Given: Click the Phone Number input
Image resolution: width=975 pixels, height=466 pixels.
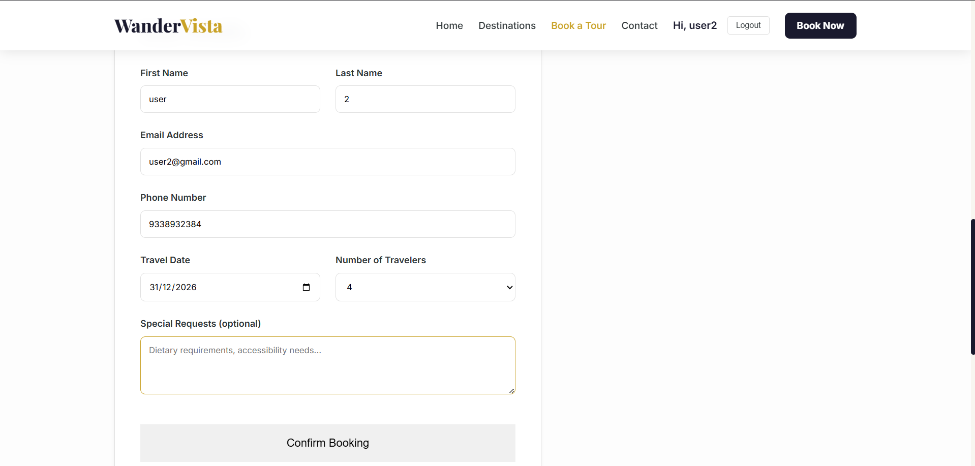Looking at the screenshot, I should (328, 224).
